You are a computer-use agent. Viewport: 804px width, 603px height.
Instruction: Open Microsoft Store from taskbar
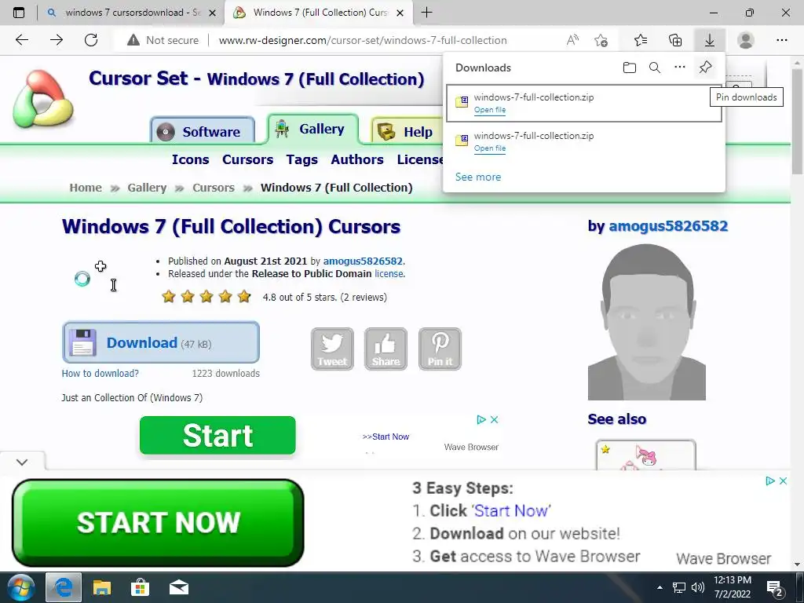[140, 587]
